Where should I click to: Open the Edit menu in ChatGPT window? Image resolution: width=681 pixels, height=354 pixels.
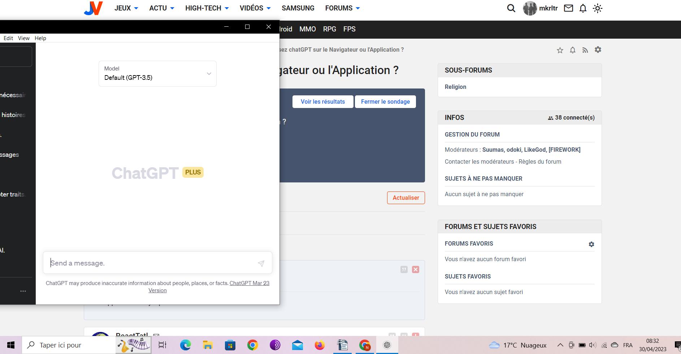[8, 38]
